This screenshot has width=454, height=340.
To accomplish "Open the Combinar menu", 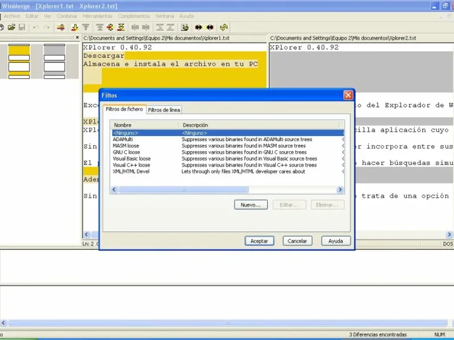I will pos(67,16).
